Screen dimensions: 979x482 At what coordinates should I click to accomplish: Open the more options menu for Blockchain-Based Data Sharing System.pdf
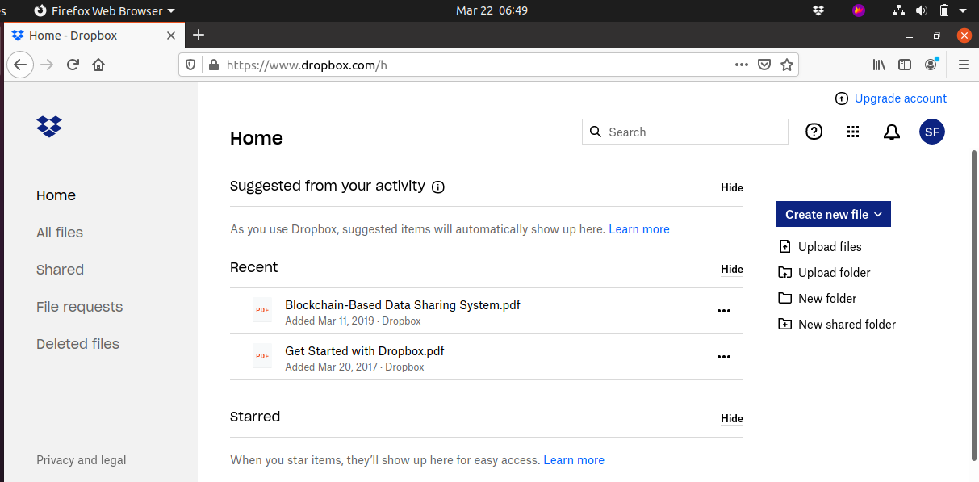click(x=724, y=311)
